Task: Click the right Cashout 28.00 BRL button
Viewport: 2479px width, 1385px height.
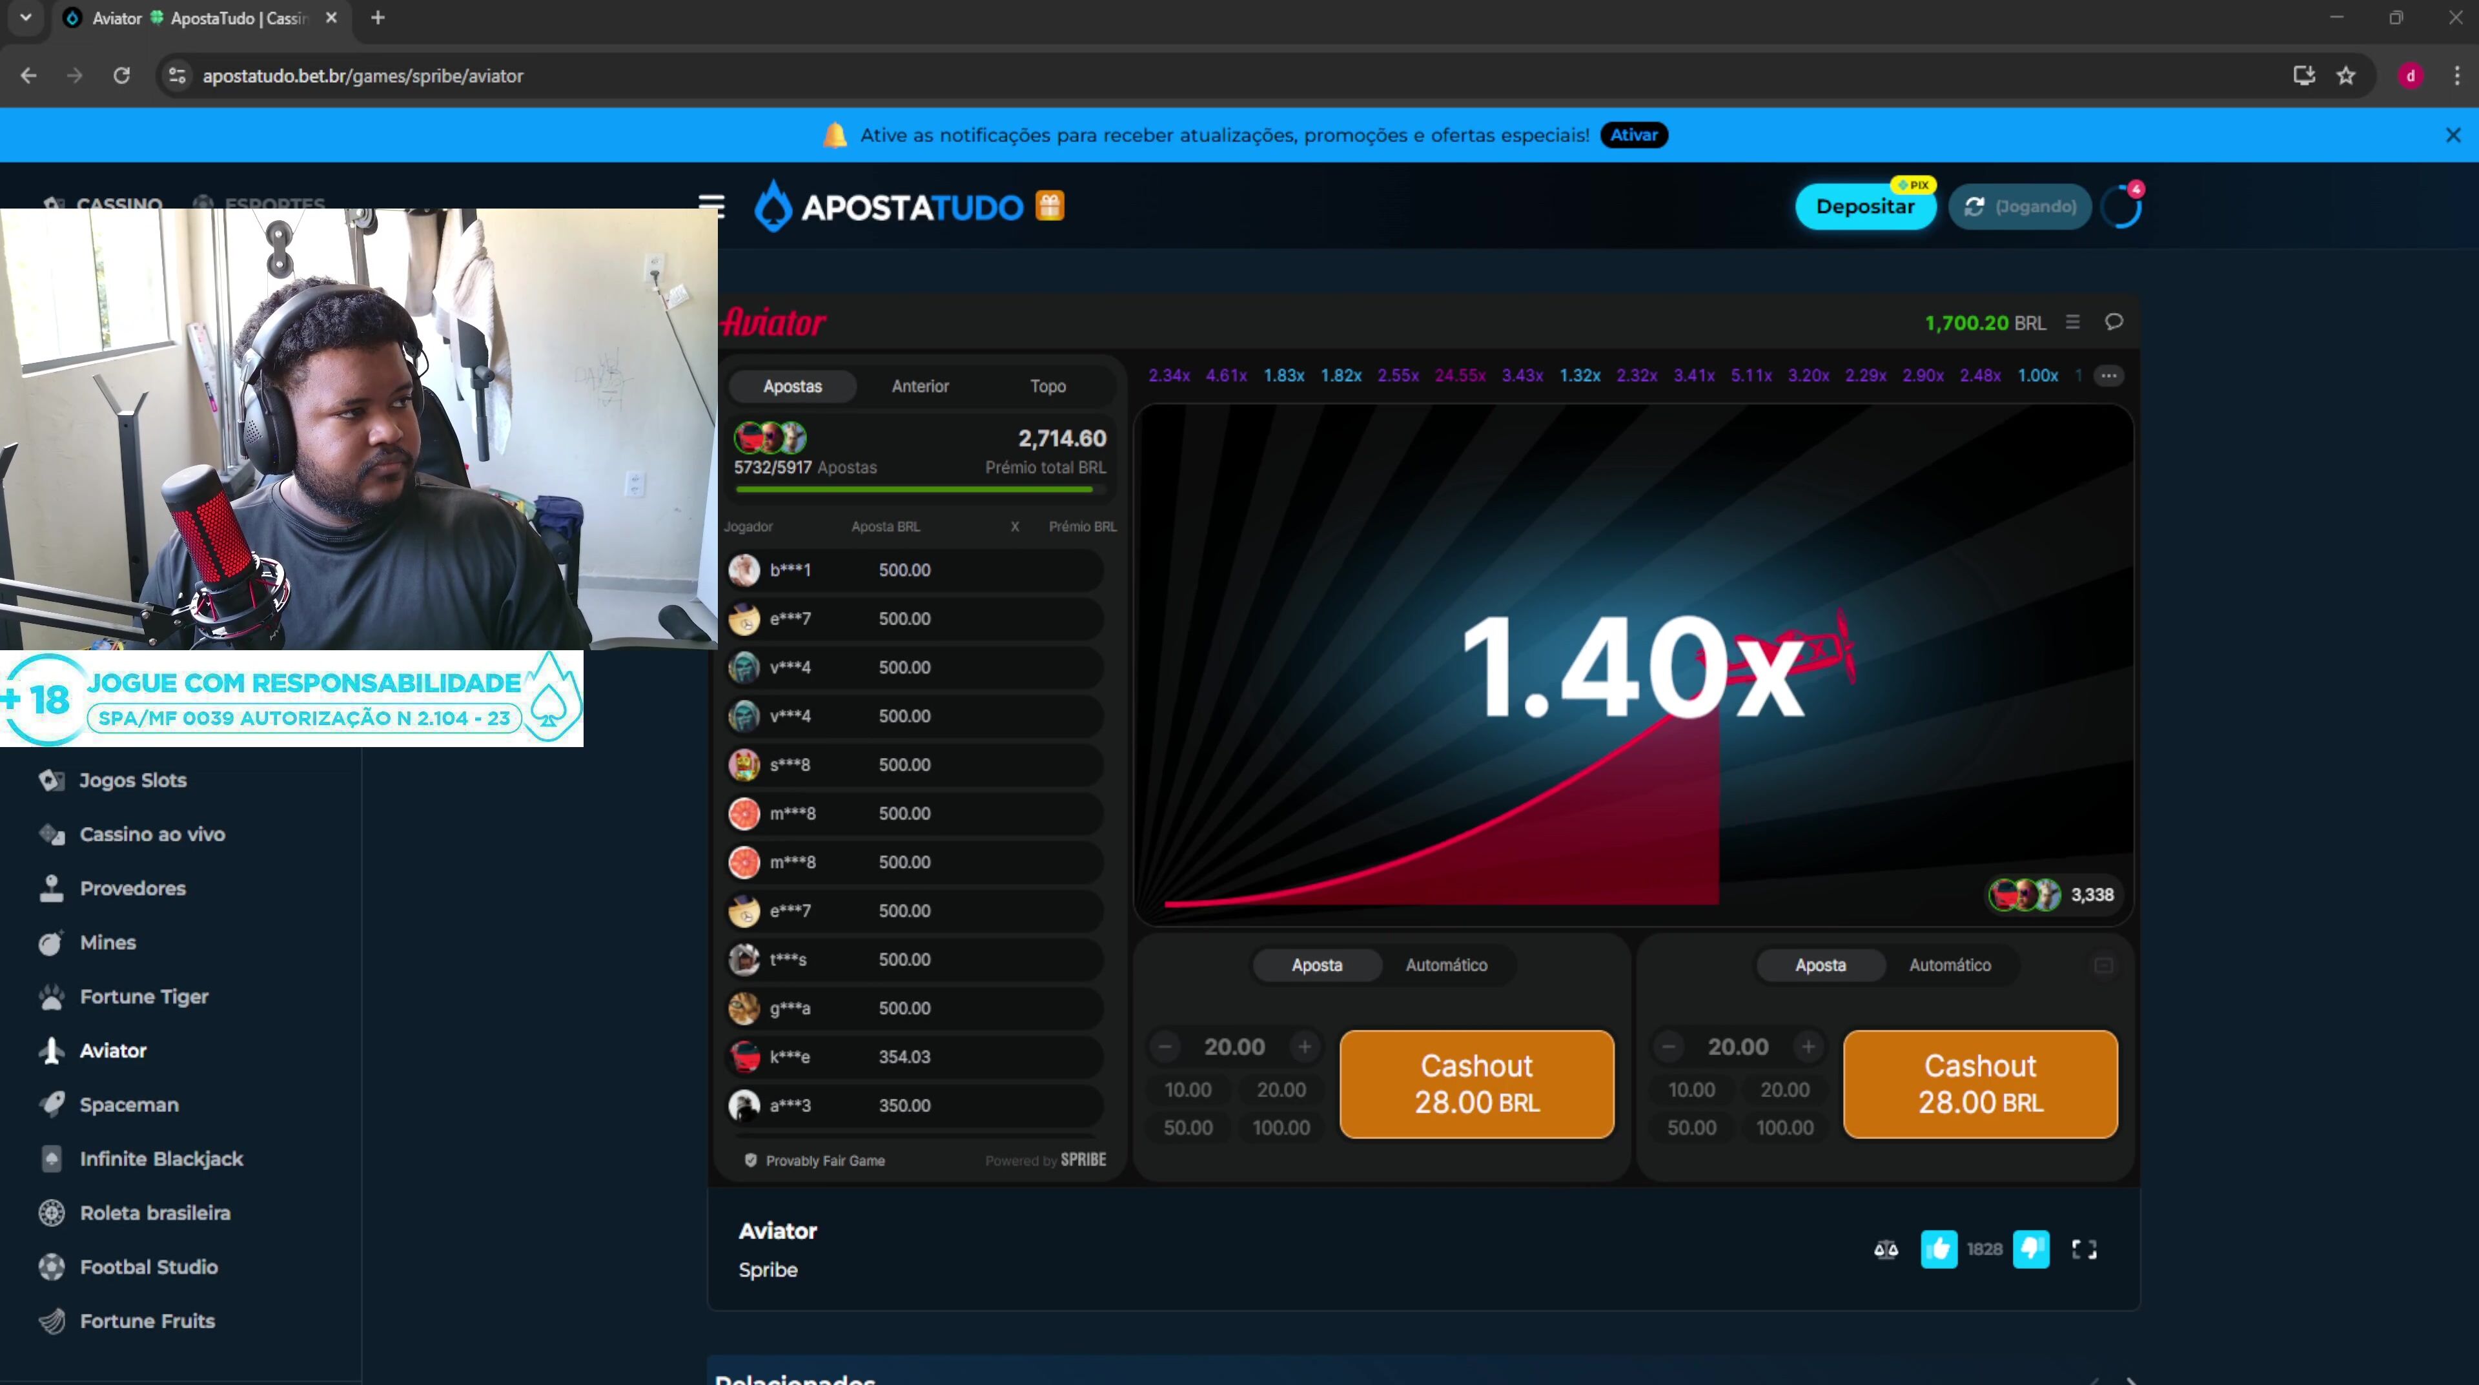Action: pyautogui.click(x=1981, y=1085)
